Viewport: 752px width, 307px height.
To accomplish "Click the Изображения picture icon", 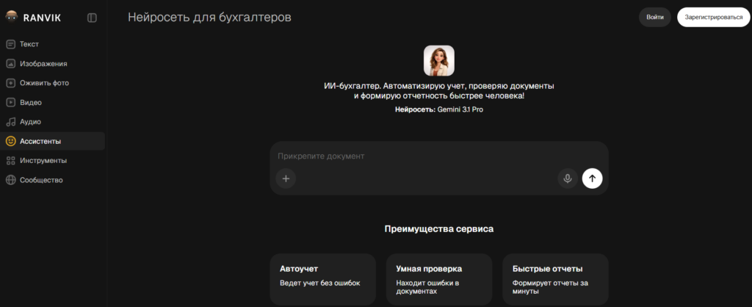I will coord(10,64).
